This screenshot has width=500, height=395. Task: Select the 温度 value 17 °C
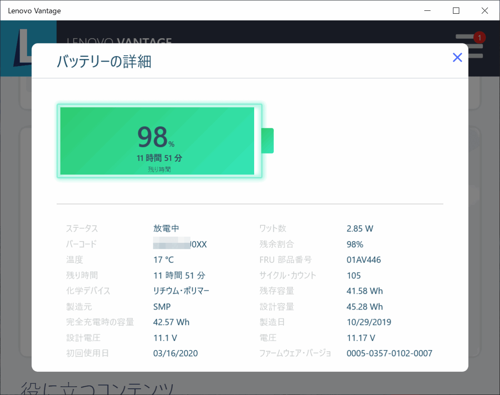(x=163, y=260)
